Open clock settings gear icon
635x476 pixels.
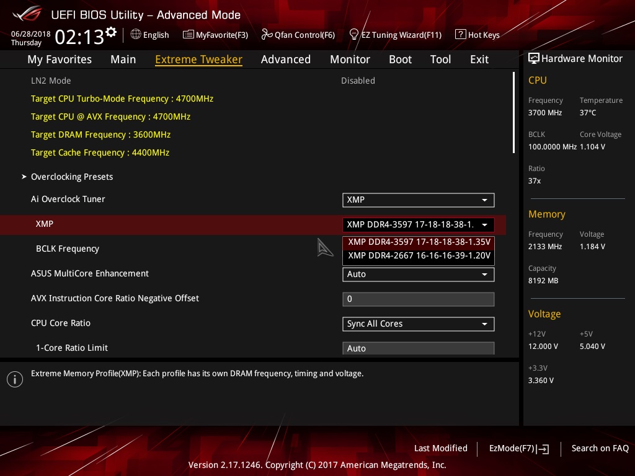pos(111,32)
